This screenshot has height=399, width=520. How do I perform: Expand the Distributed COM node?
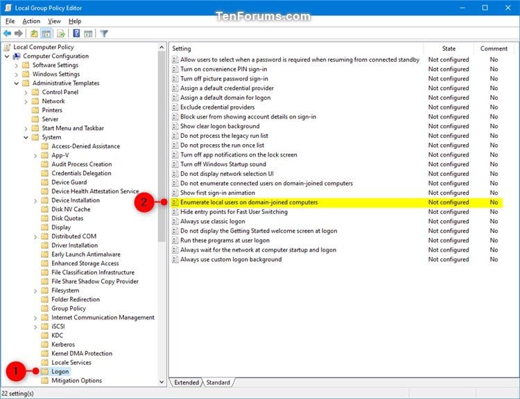click(35, 237)
